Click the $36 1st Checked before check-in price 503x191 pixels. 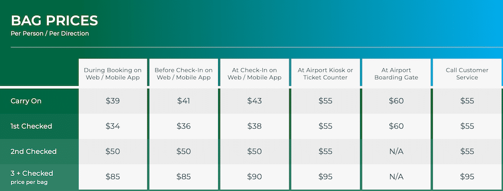pos(184,126)
